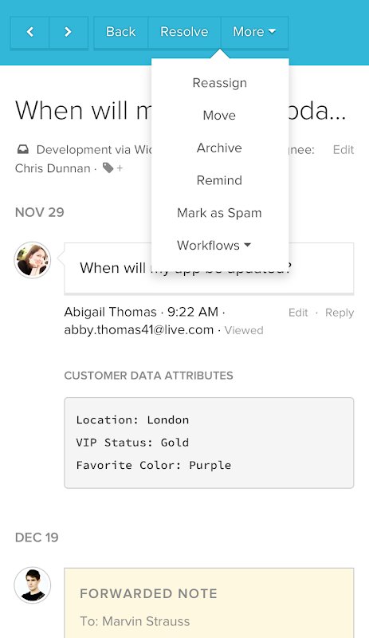This screenshot has width=369, height=638.
Task: Collapse the More dropdown menu
Action: coord(254,32)
